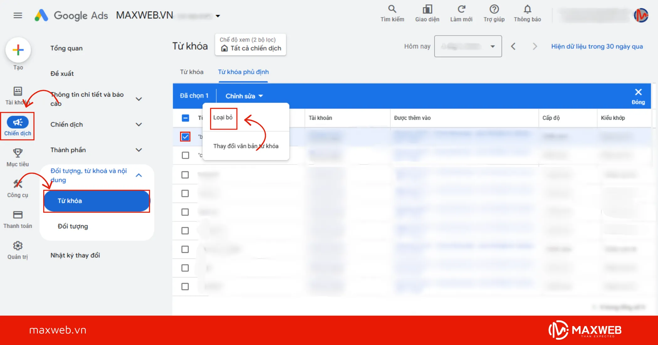658x345 pixels.
Task: Open the Trợ giúp help icon
Action: [494, 9]
